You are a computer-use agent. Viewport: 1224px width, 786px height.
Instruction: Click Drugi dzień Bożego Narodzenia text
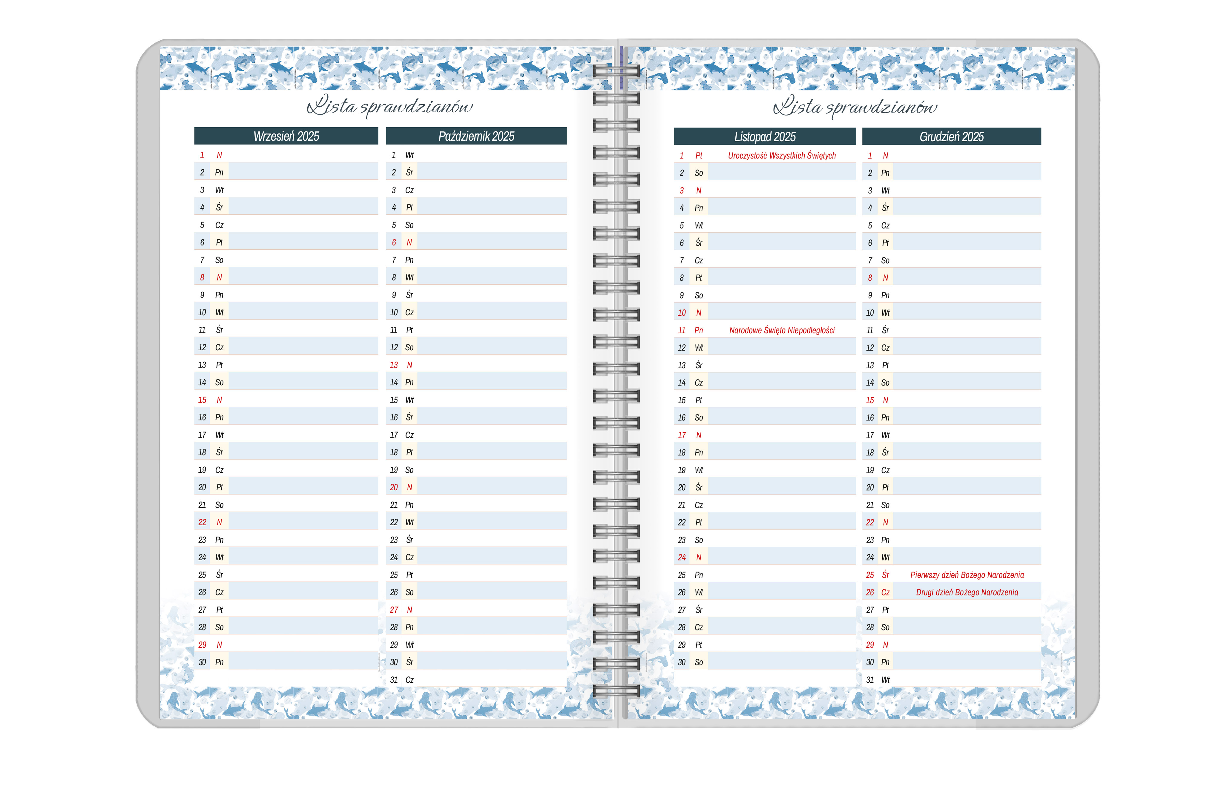(x=967, y=592)
